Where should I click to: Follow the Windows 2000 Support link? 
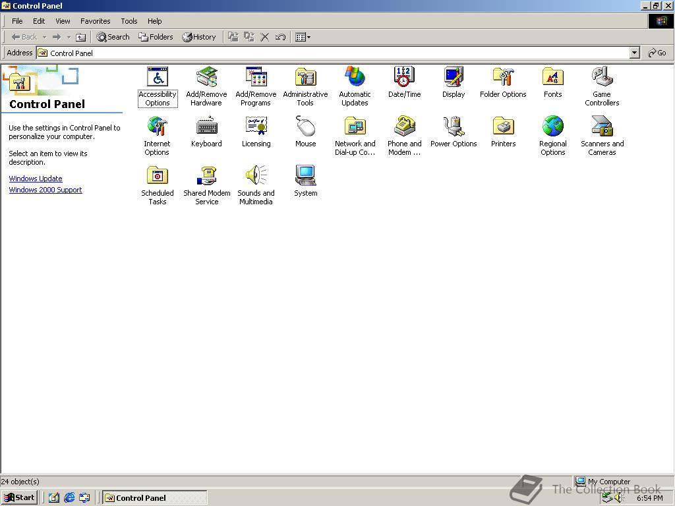point(45,190)
